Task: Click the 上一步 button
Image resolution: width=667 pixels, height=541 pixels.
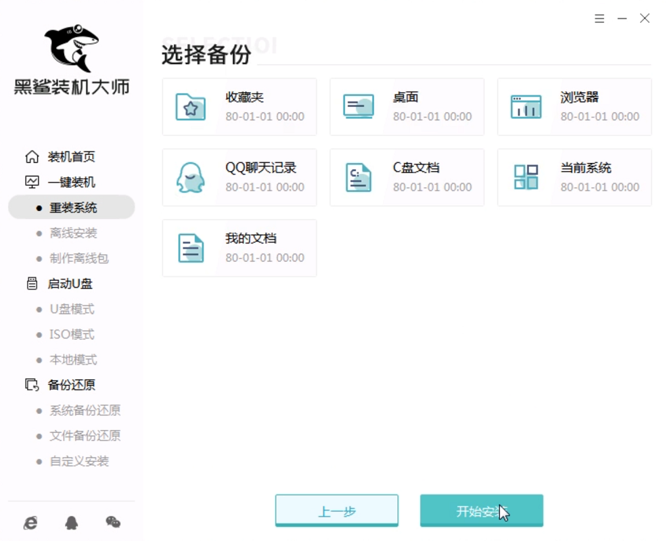Action: (337, 511)
